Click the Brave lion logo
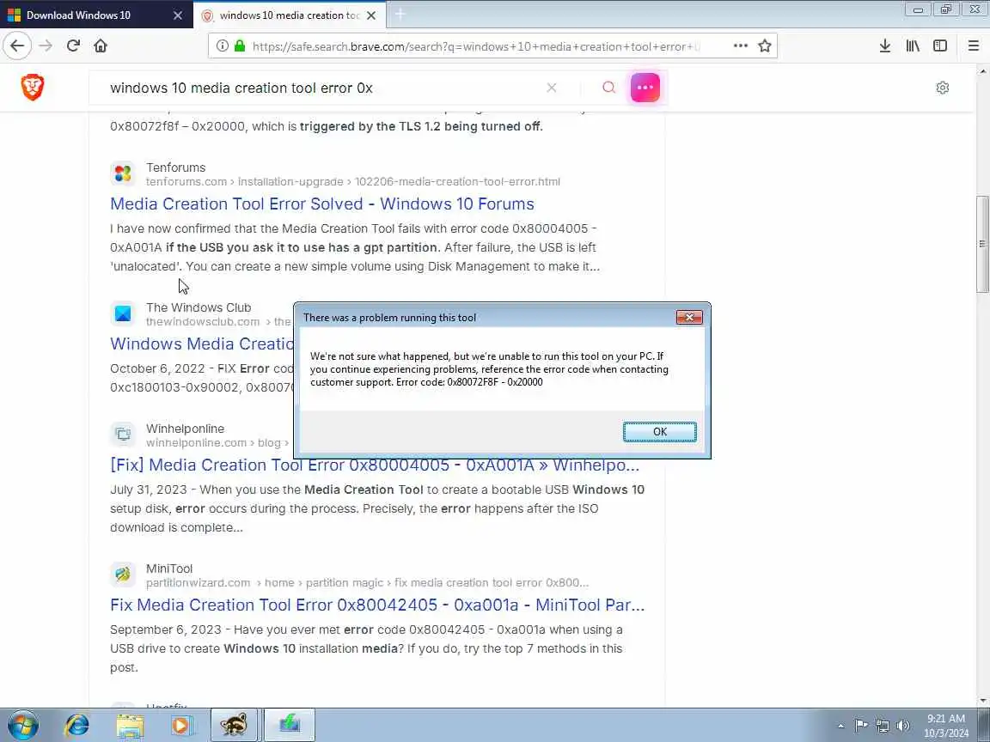The image size is (990, 742). pos(33,87)
